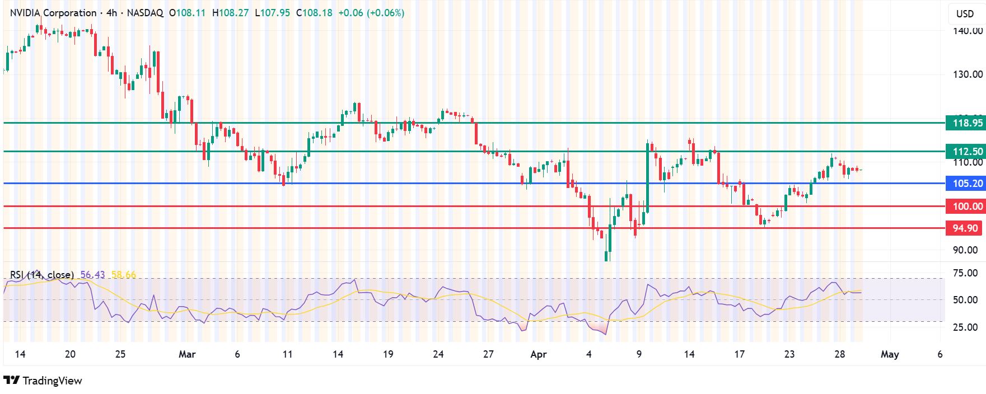986x394 pixels.
Task: Click the blue 105.20 price label
Action: click(965, 184)
